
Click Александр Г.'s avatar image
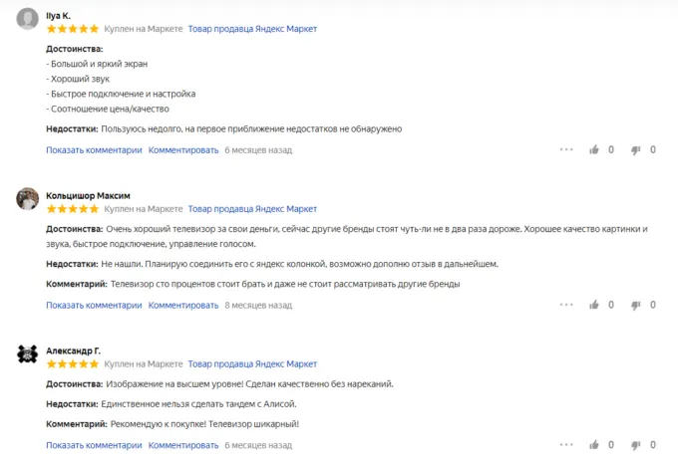28,354
